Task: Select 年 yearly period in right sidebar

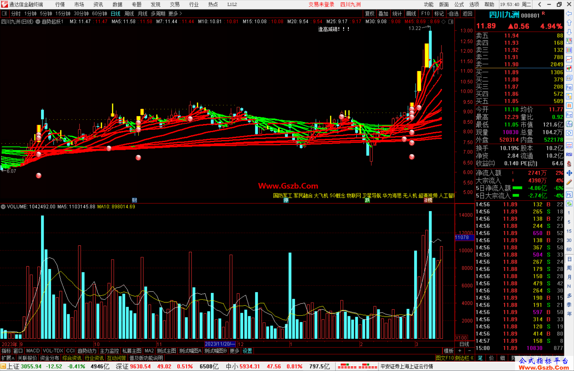Action: coord(569,314)
